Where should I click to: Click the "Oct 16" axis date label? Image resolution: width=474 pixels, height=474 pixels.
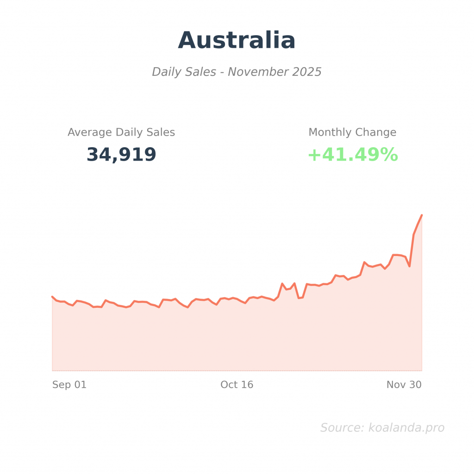(x=237, y=385)
